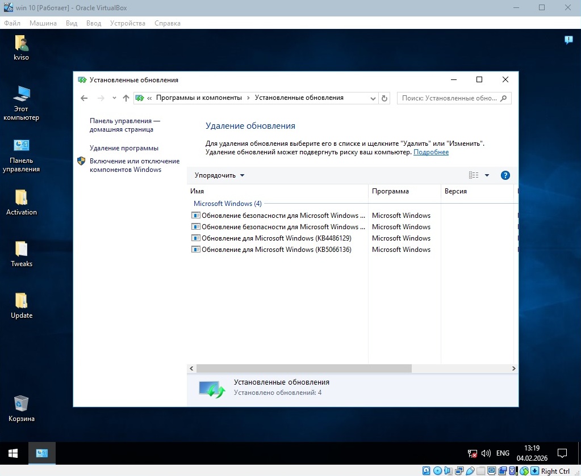Open the Устройства menu
This screenshot has height=476, width=581.
point(127,23)
